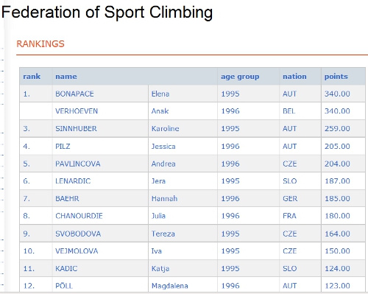
Task: Click the name column header
Action: point(66,77)
